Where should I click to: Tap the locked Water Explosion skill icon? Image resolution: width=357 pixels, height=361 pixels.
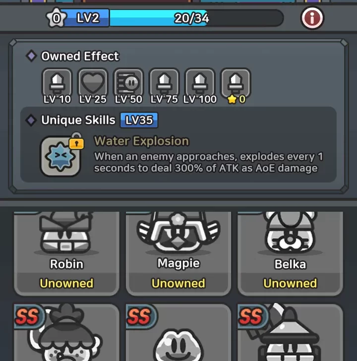coord(61,155)
